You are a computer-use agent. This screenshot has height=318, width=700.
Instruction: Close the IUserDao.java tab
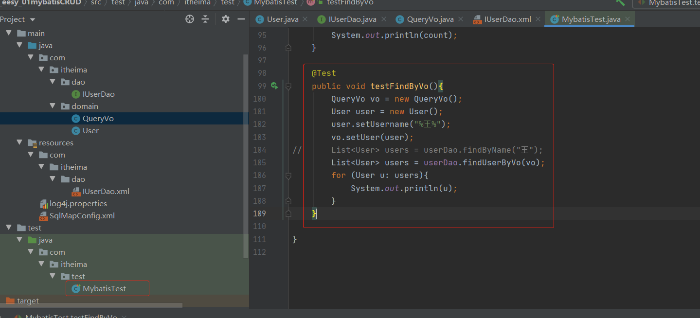point(383,19)
